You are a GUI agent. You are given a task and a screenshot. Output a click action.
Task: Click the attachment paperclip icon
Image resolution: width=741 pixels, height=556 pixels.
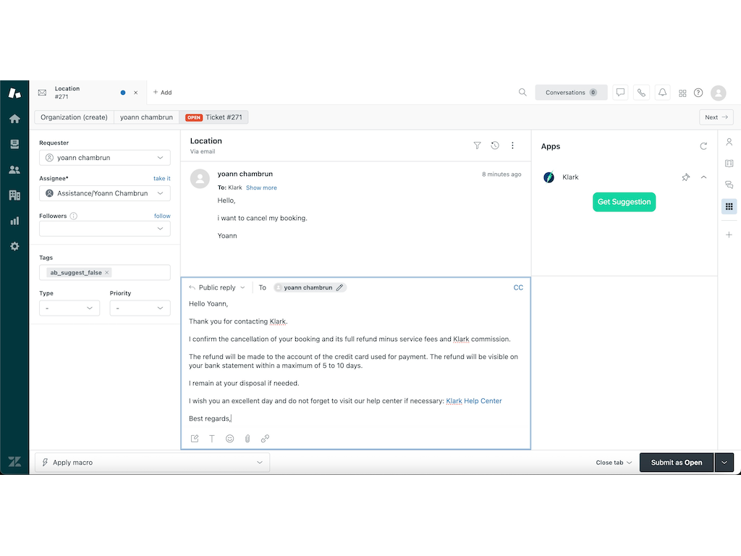tap(247, 439)
